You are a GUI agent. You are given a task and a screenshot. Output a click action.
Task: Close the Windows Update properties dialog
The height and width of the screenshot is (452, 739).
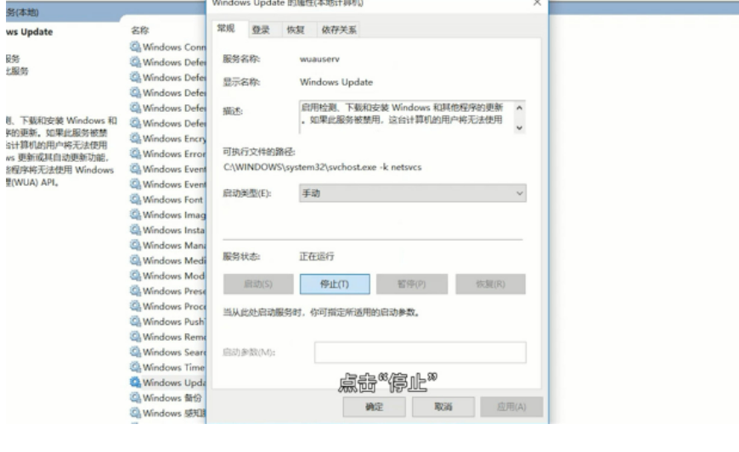[537, 3]
